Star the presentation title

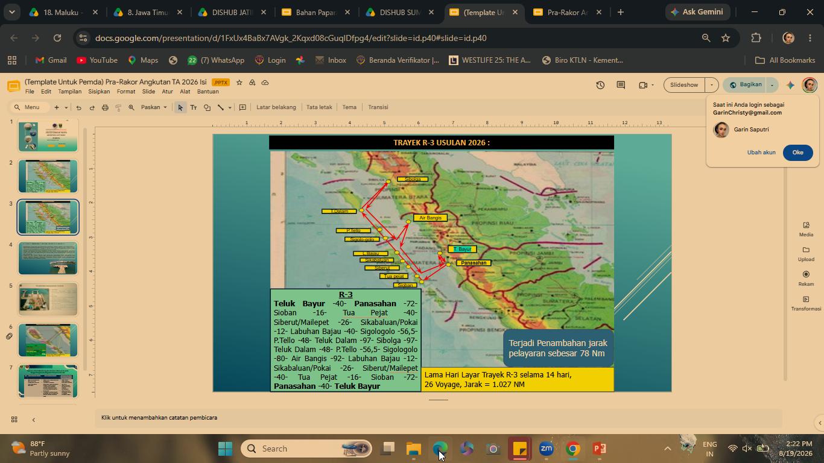[239, 83]
